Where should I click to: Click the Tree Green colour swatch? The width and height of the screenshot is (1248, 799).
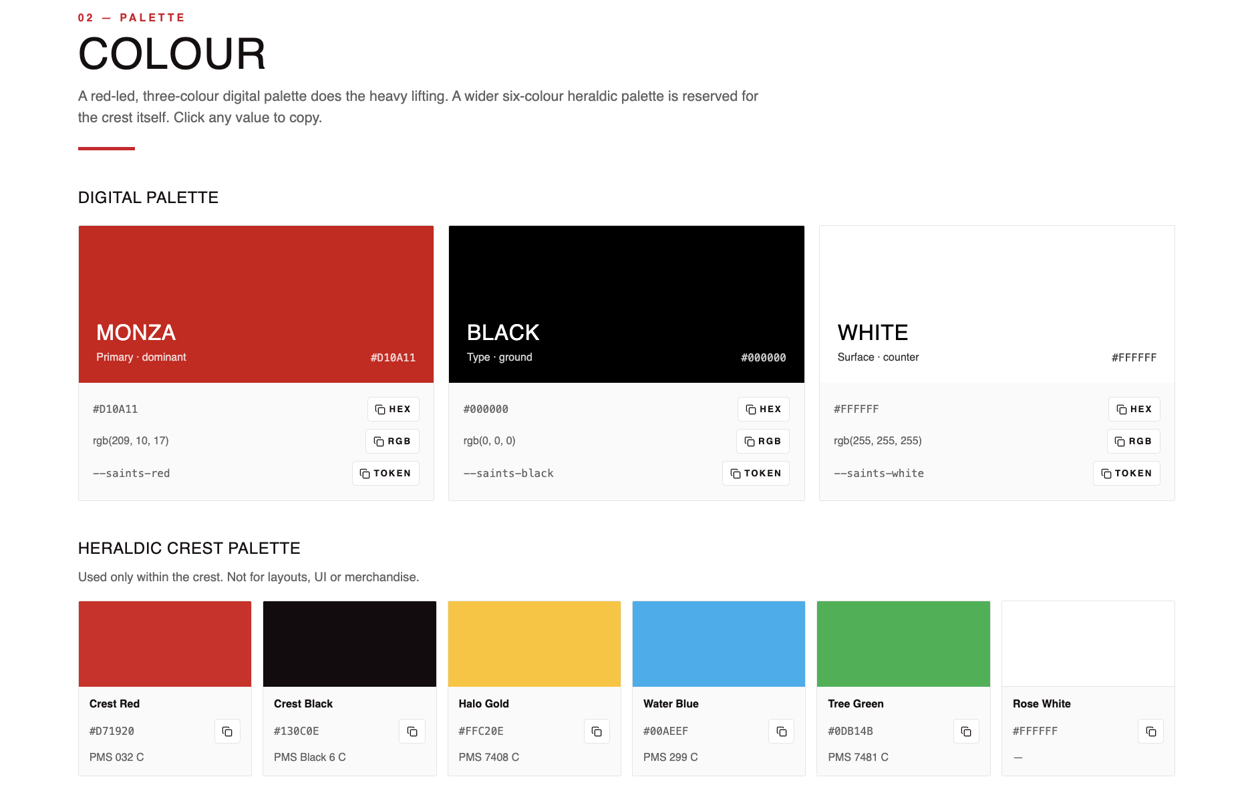tap(903, 644)
